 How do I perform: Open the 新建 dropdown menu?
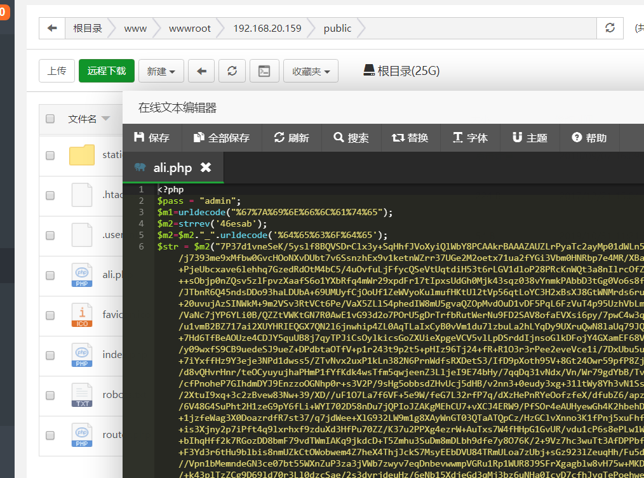tap(161, 71)
